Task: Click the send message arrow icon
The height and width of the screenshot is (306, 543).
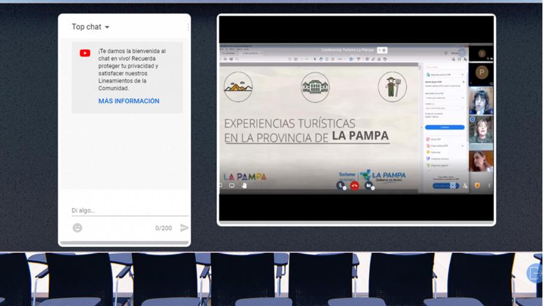Action: click(x=184, y=228)
